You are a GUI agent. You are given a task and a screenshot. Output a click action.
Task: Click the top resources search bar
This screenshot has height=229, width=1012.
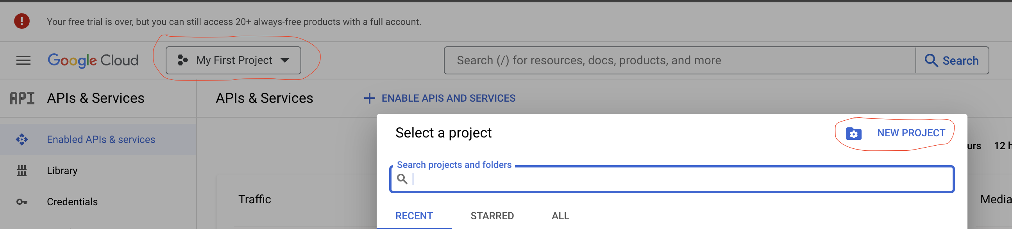679,60
